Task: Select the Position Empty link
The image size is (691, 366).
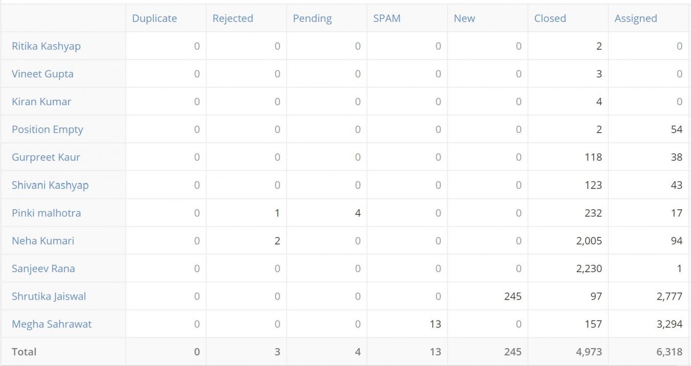Action: coord(47,129)
